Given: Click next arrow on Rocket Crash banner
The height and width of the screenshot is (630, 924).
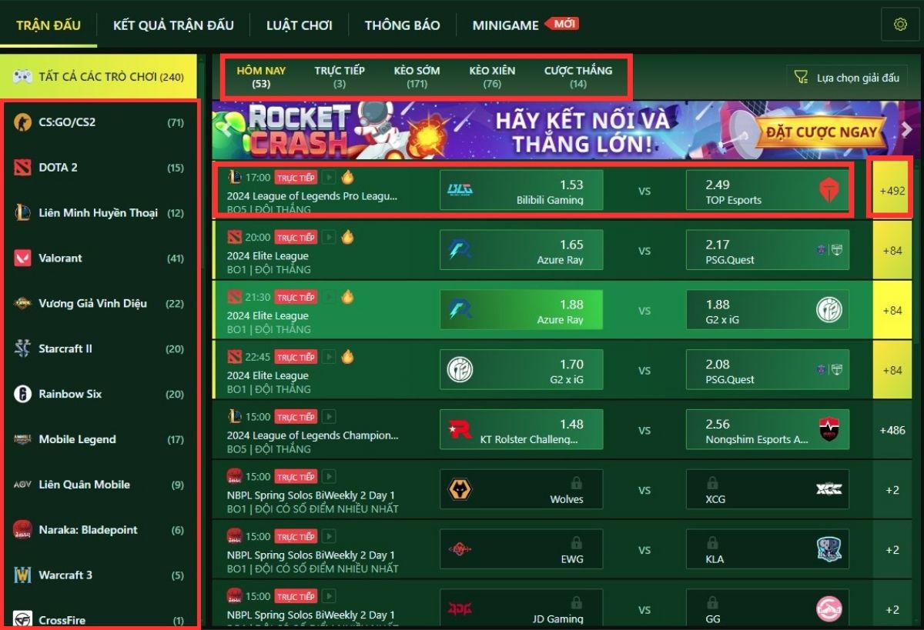Looking at the screenshot, I should 906,129.
